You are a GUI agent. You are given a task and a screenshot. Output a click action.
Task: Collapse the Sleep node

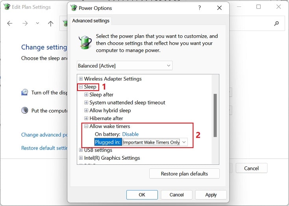81,87
